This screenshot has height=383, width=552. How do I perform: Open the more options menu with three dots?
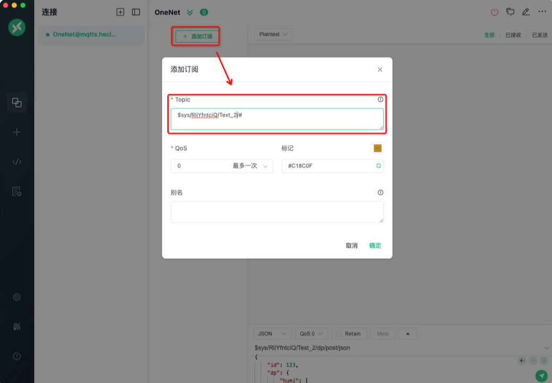pyautogui.click(x=541, y=11)
